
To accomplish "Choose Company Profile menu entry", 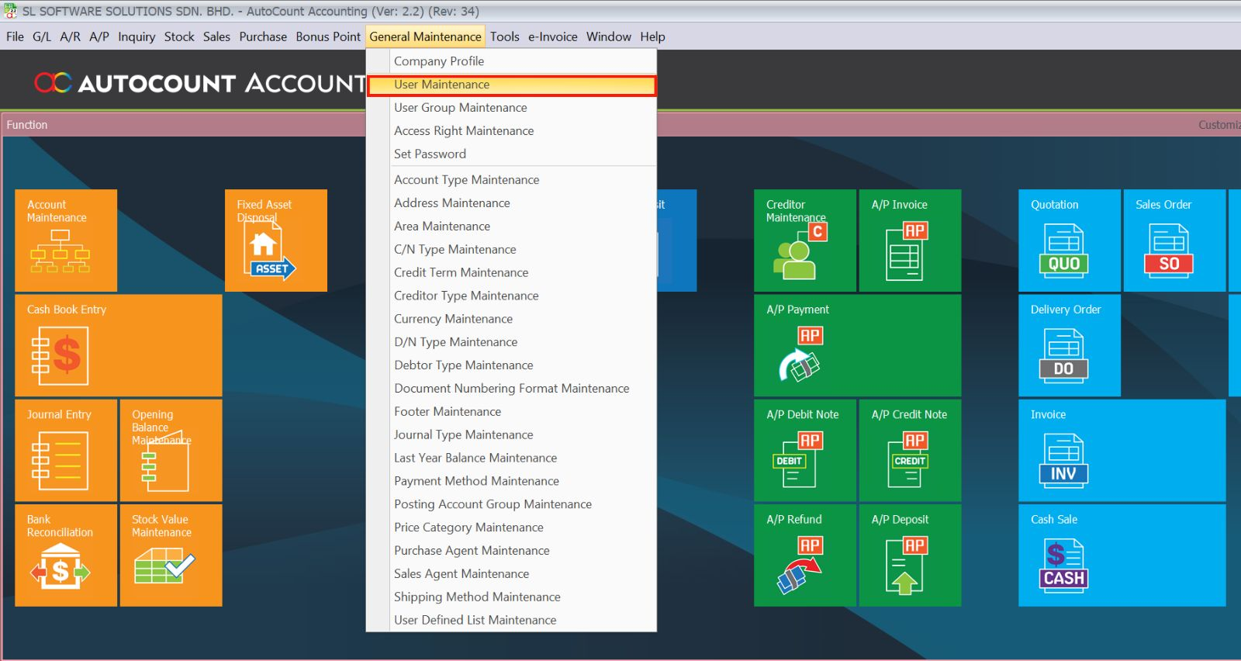I will [438, 61].
